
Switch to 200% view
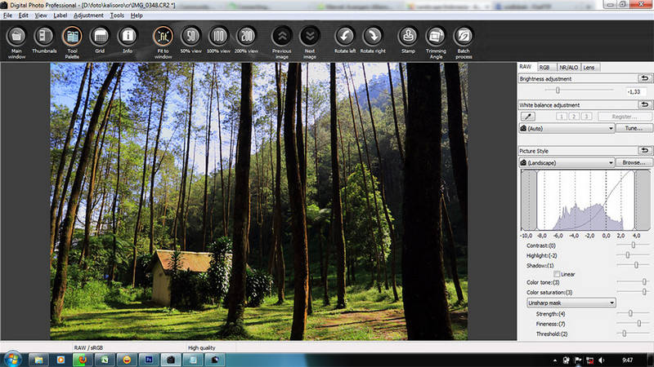click(x=247, y=40)
